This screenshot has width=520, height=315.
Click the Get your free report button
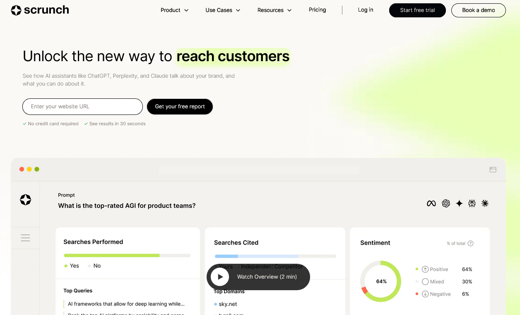pyautogui.click(x=180, y=107)
